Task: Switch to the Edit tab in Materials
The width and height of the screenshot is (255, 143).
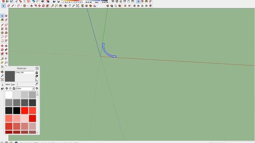Action: pos(13,85)
